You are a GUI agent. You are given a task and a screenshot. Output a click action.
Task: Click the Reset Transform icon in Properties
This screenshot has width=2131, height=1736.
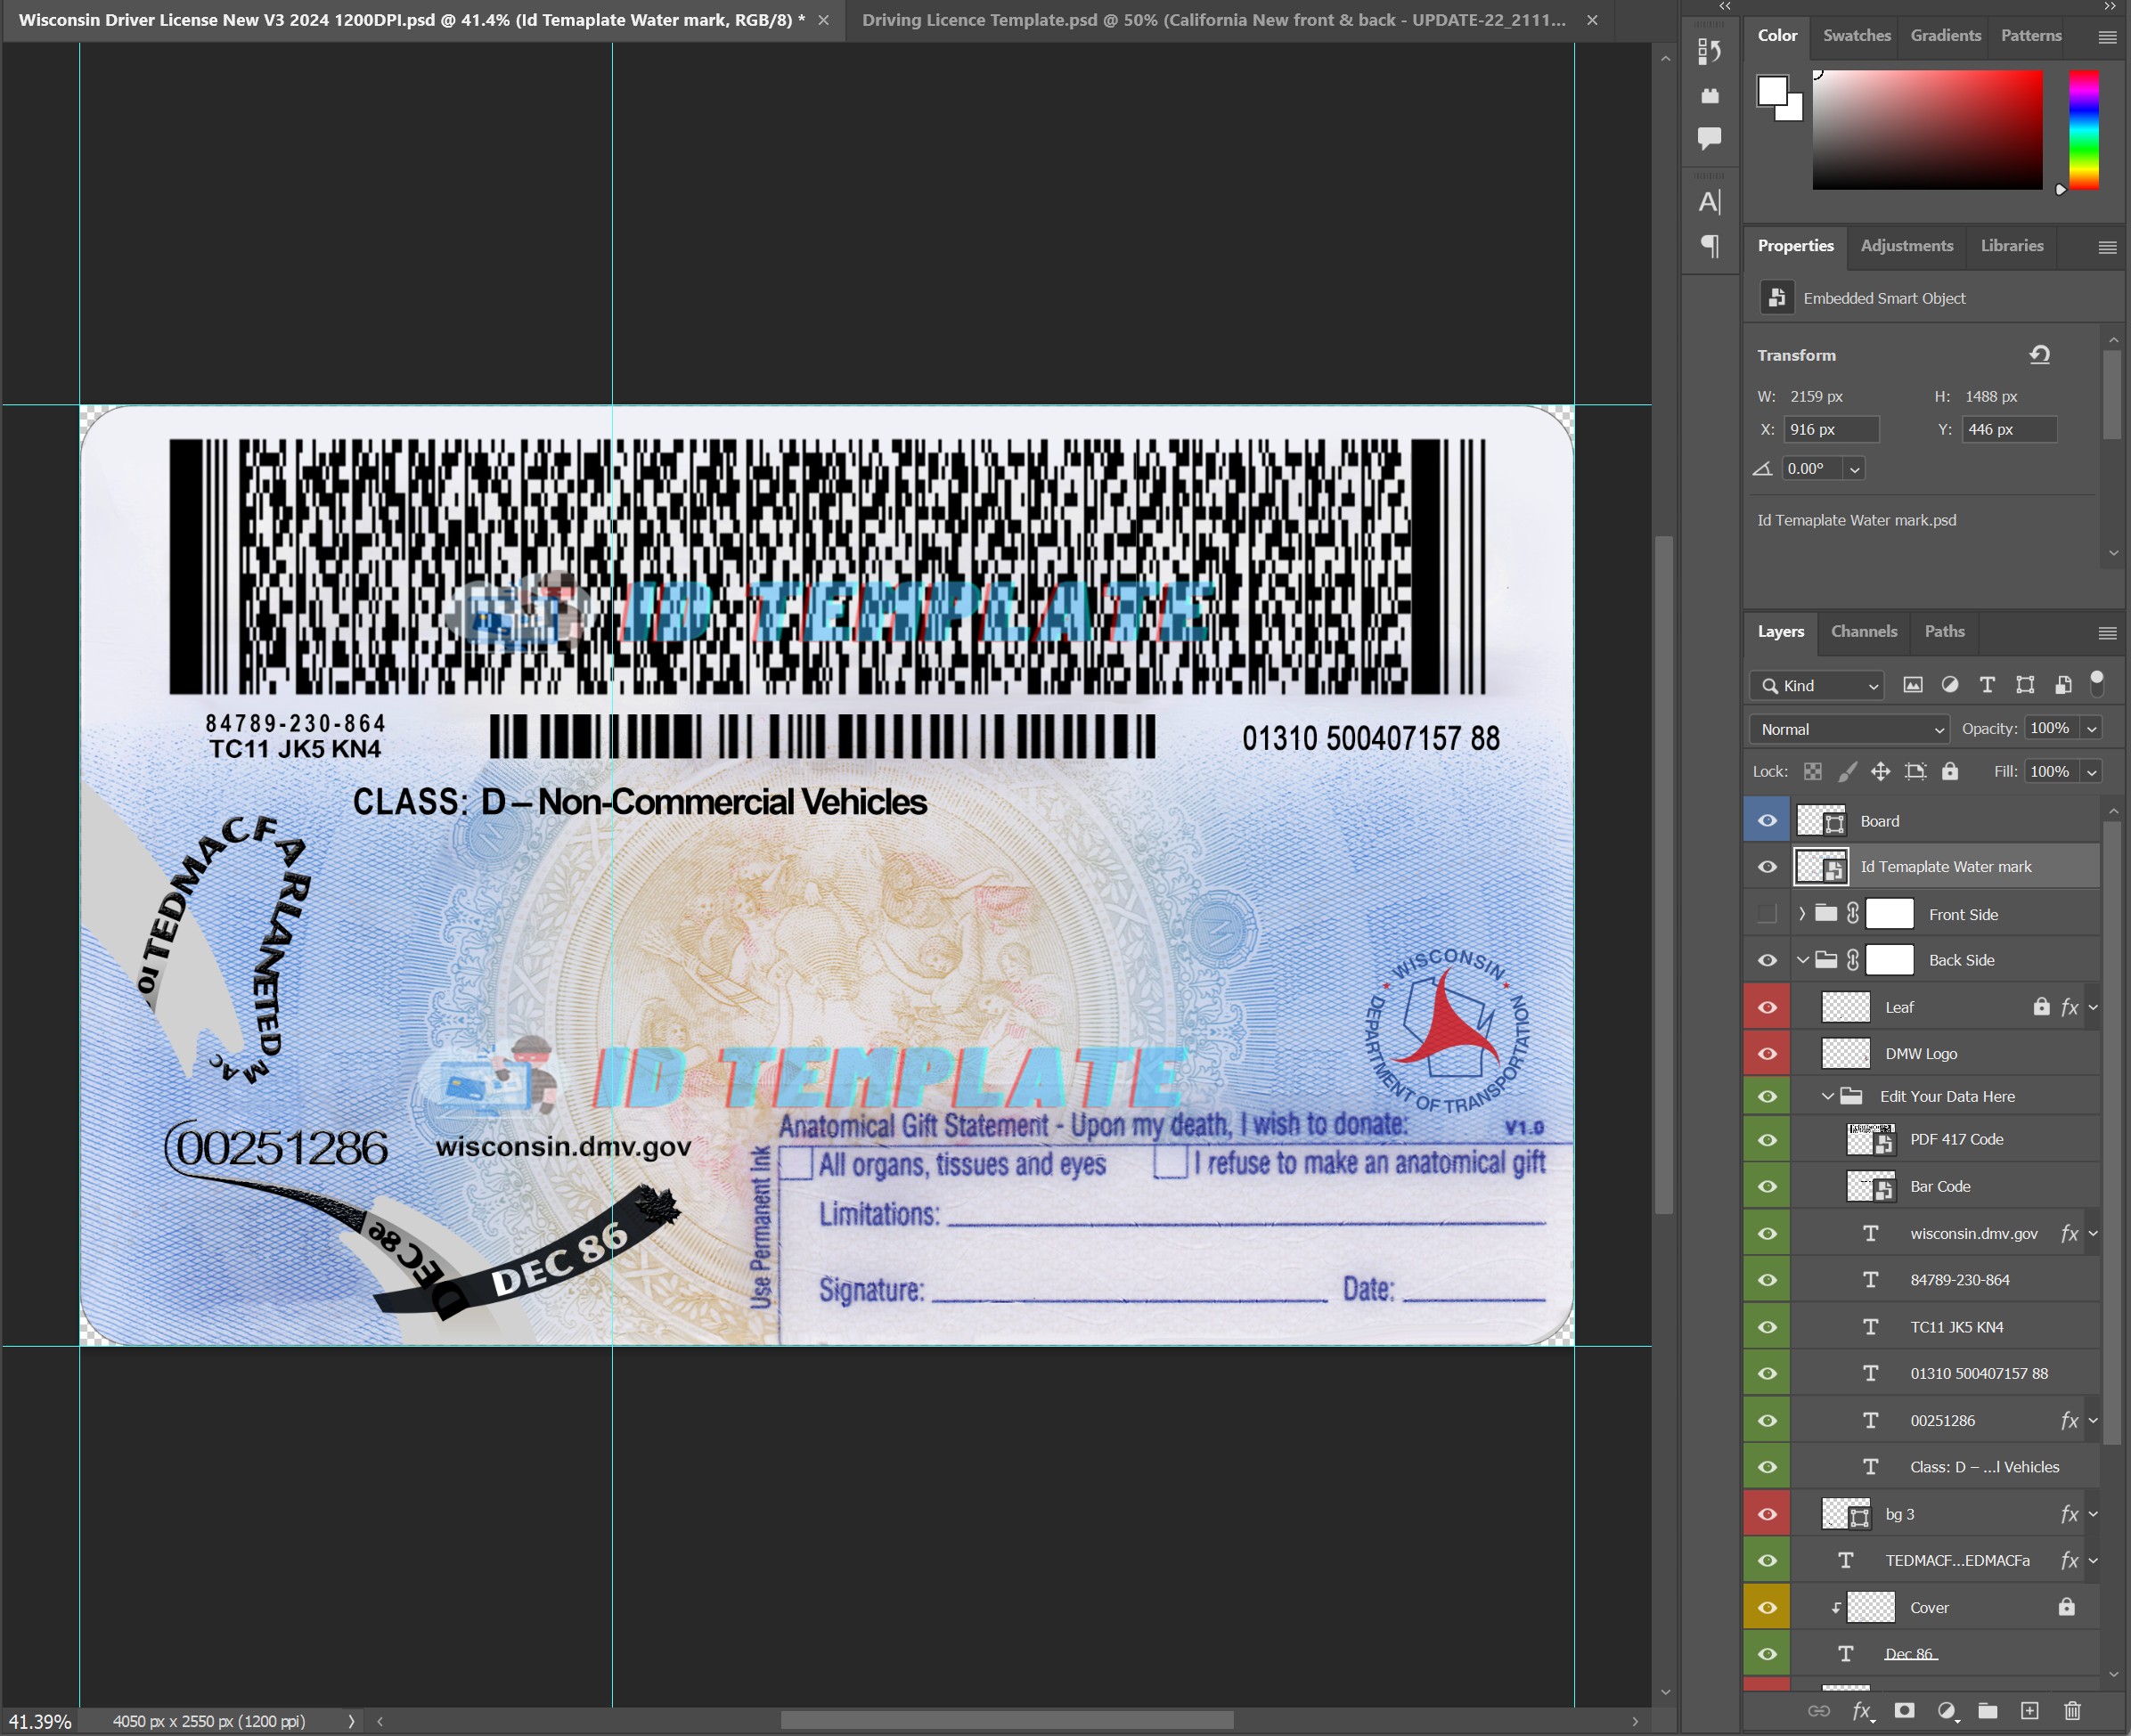tap(2039, 354)
